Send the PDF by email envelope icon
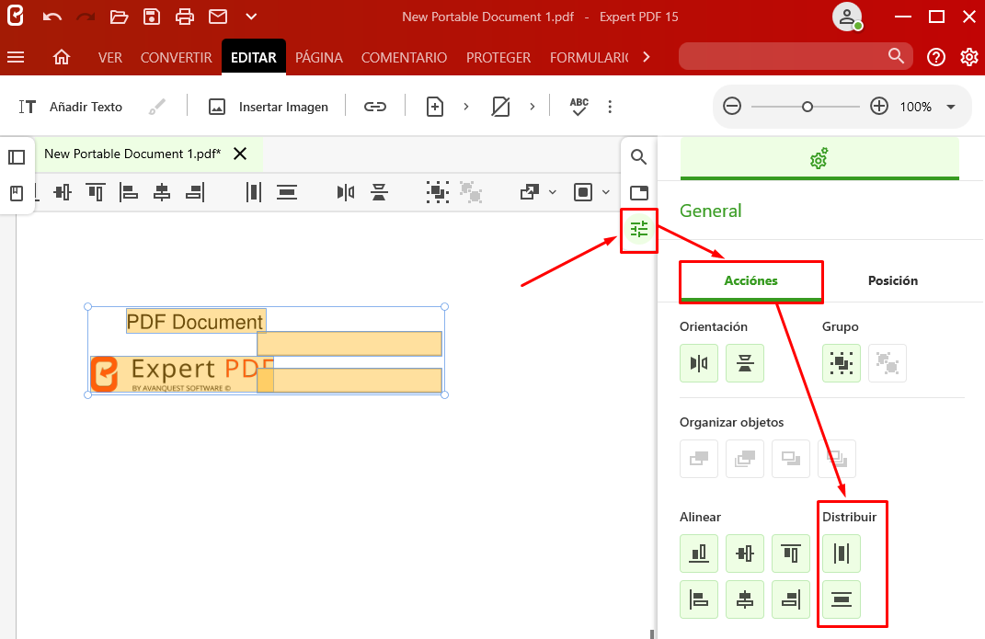The image size is (985, 639). pos(218,17)
